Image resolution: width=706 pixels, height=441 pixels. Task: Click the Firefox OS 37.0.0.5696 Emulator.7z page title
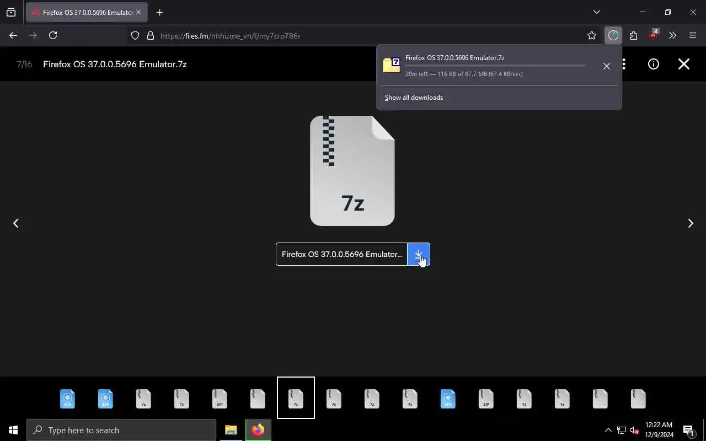115,64
